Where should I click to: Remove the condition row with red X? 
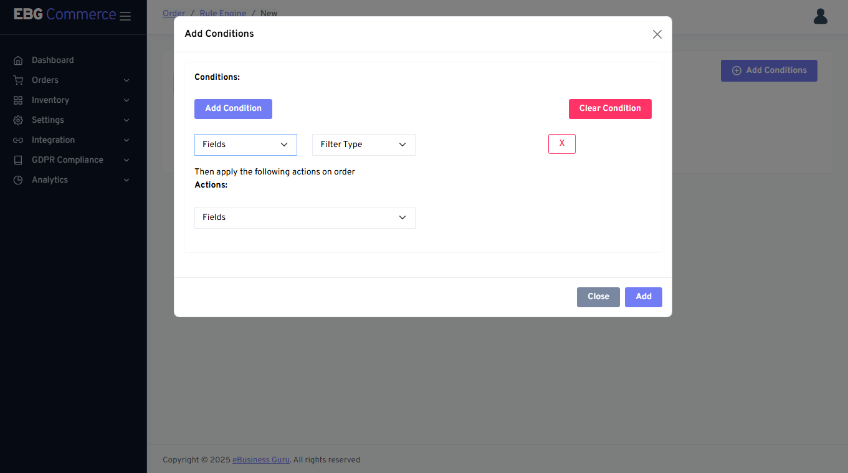pos(561,144)
